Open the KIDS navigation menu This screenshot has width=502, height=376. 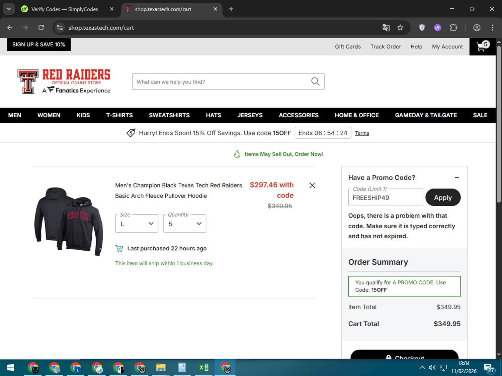point(83,115)
